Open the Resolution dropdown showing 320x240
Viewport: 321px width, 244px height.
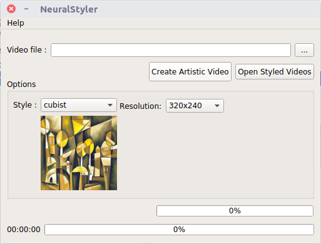(x=195, y=106)
